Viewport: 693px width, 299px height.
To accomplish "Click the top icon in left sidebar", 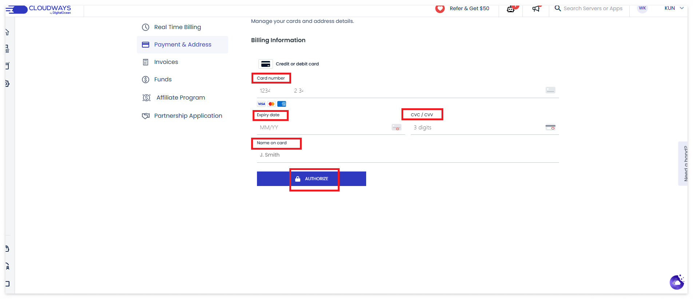I will [7, 32].
